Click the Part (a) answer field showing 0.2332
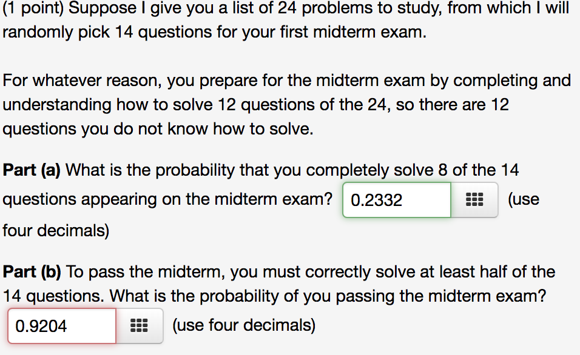Image resolution: width=580 pixels, height=355 pixels. click(397, 200)
